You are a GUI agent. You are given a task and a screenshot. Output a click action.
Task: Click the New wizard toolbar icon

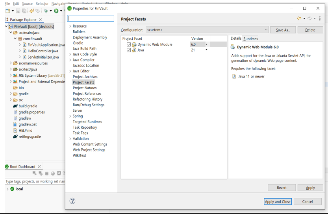tap(8, 11)
